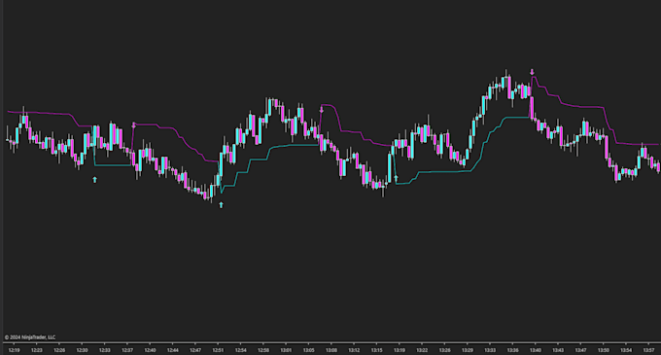The width and height of the screenshot is (661, 355).
Task: Click the 12:23 time axis label
Action: tap(37, 350)
